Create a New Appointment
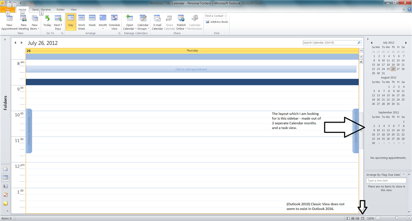412x221 pixels. click(10, 23)
